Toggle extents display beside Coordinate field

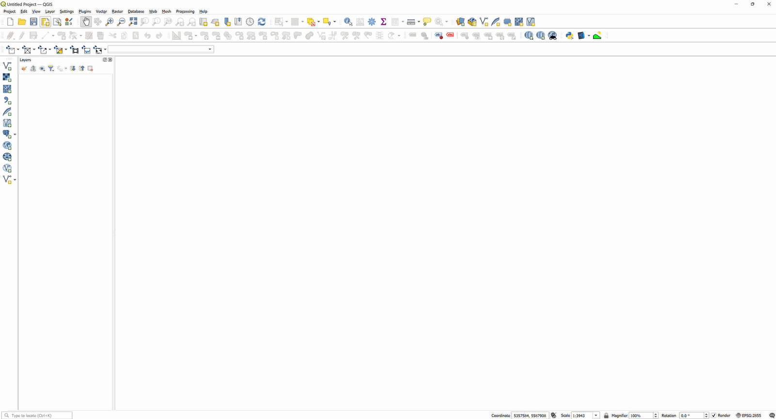[x=553, y=416]
